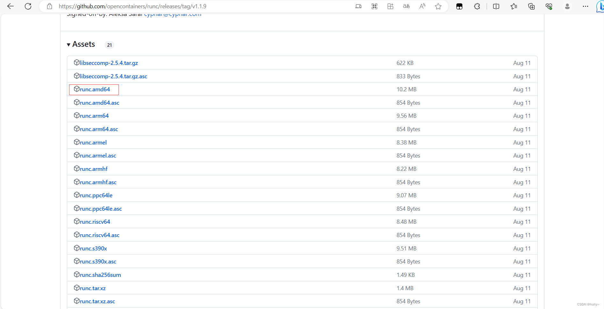This screenshot has height=309, width=604.
Task: Go back to the previous page
Action: coord(11,6)
